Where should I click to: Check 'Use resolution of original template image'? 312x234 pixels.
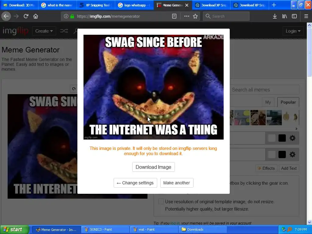click(x=161, y=201)
